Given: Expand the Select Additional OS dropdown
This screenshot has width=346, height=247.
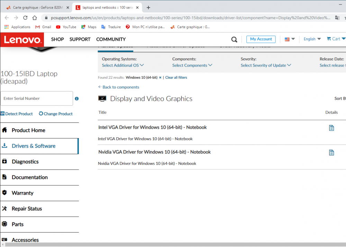Looking at the screenshot, I should [x=122, y=65].
